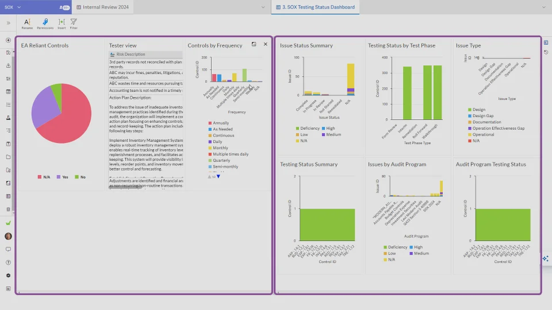Click the Insert toolbar icon
This screenshot has height=310, width=552.
pos(62,24)
